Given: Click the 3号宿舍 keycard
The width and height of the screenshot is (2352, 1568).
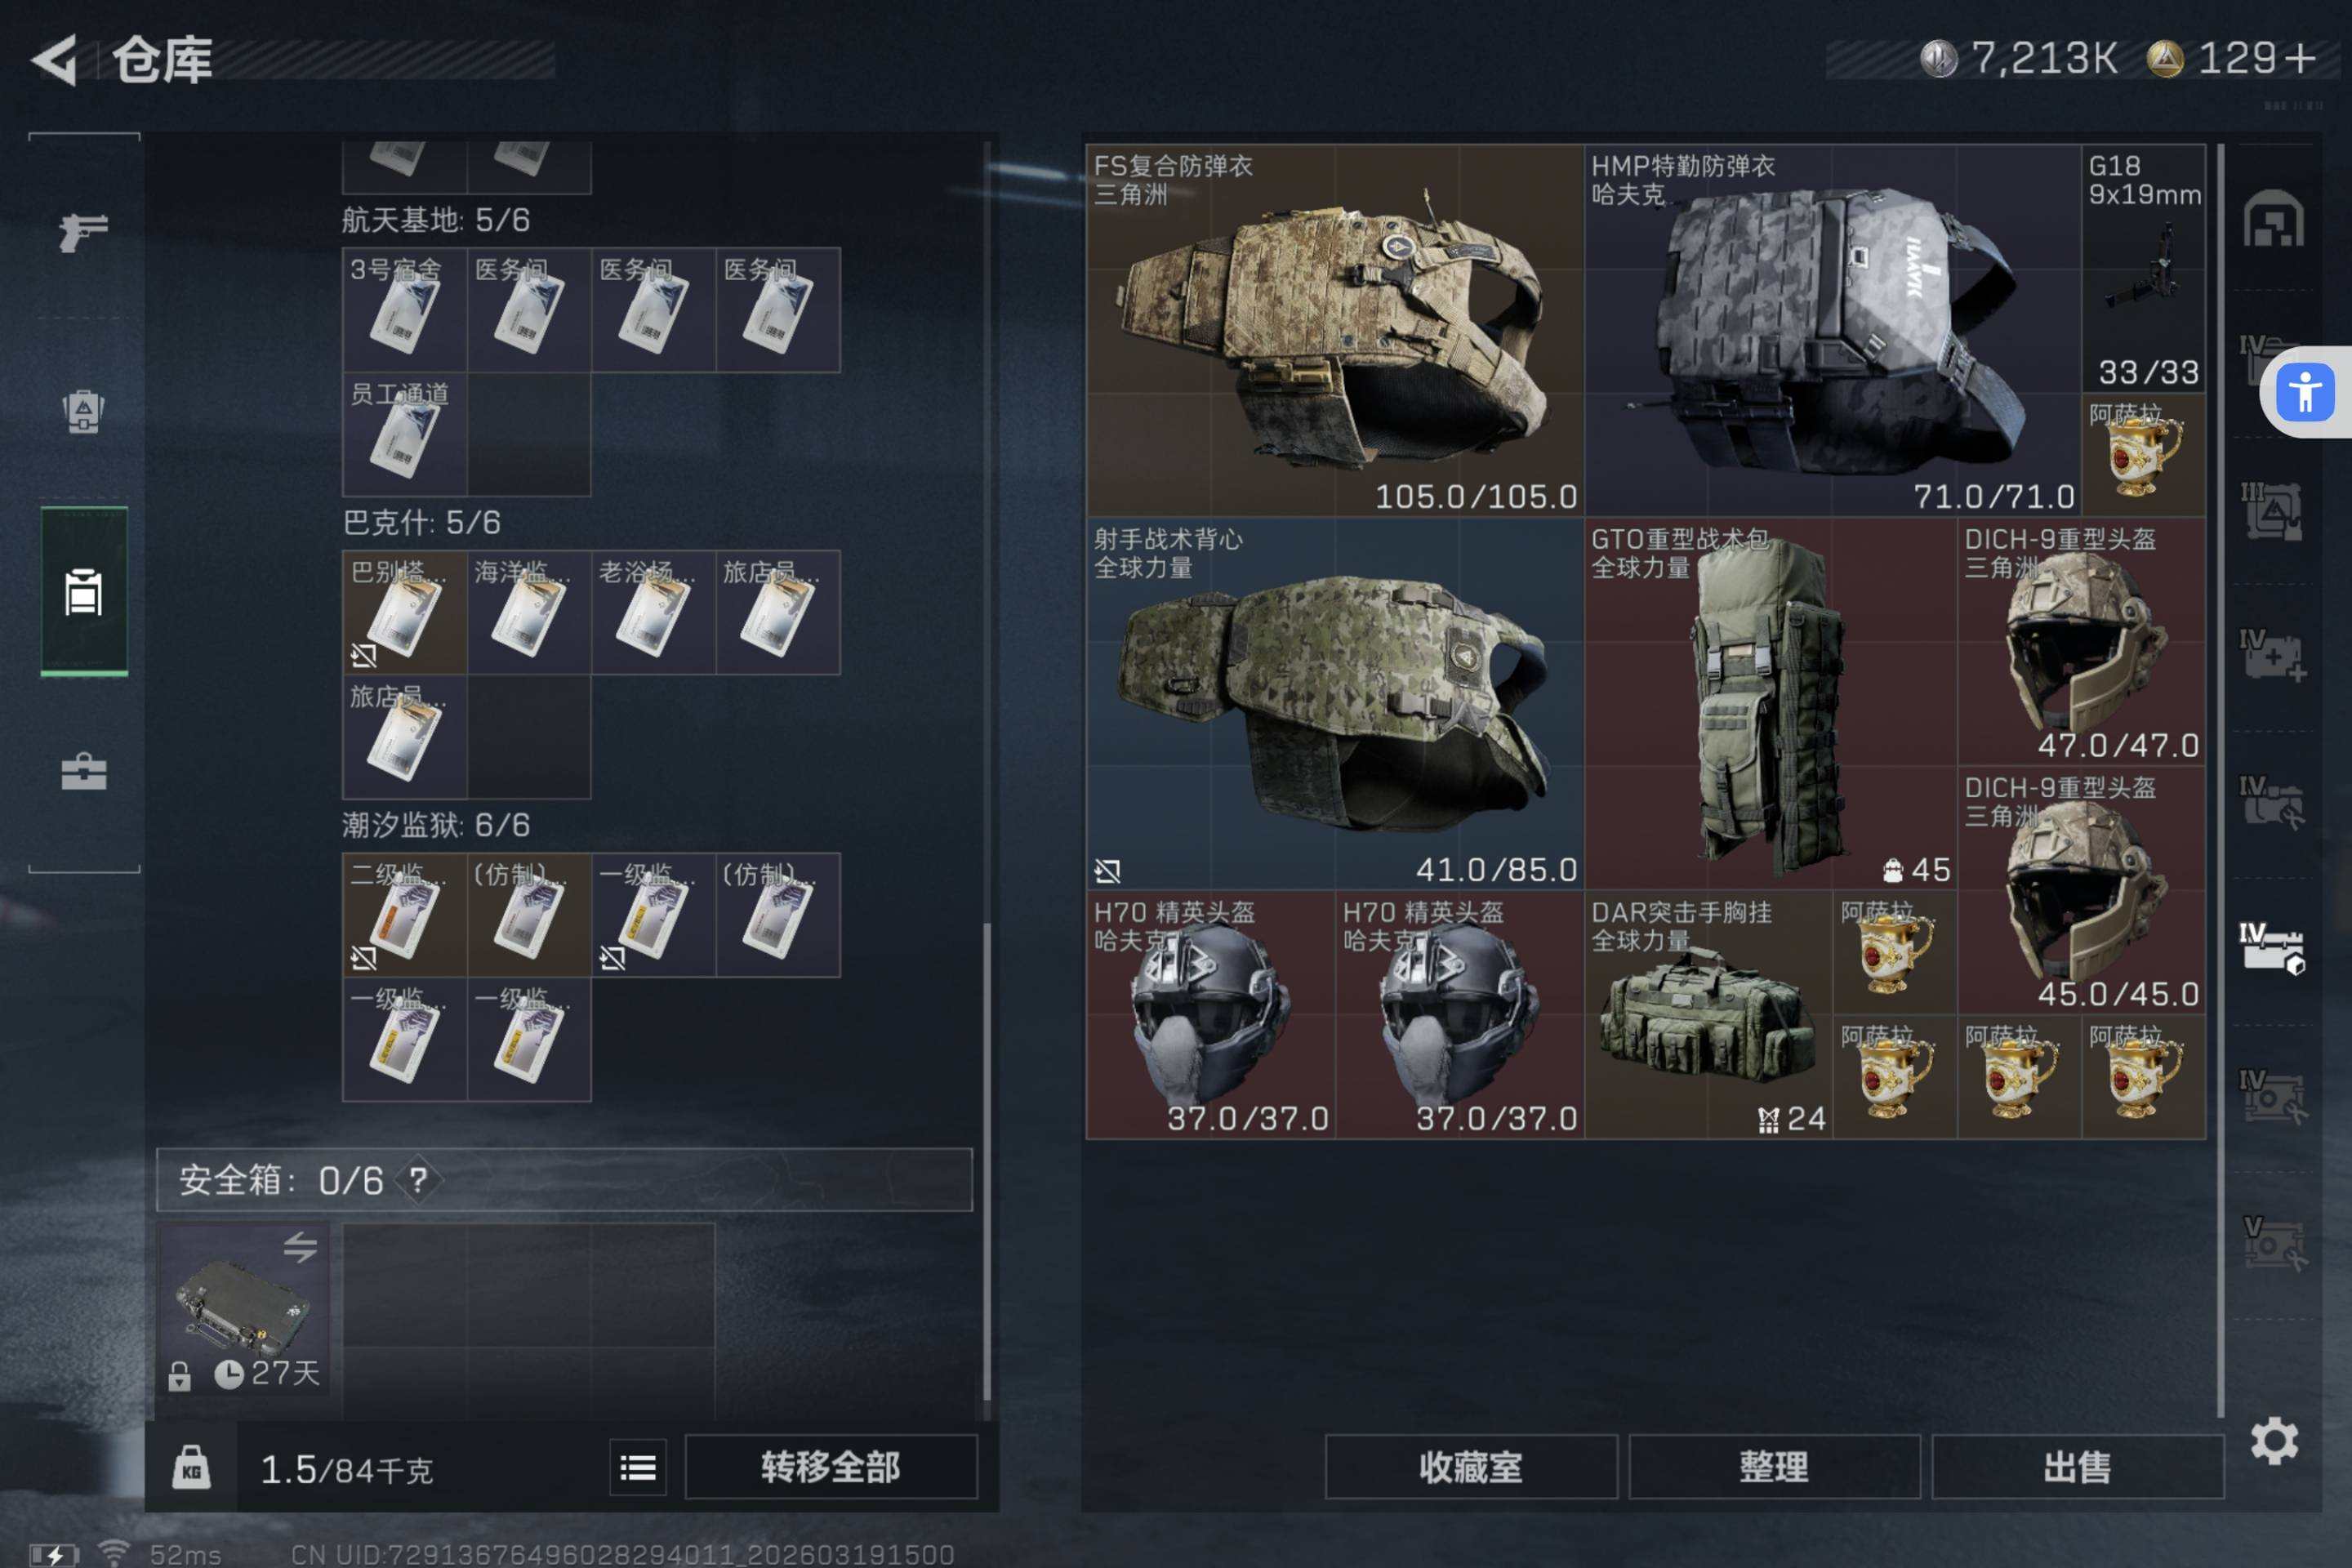Looking at the screenshot, I should pyautogui.click(x=404, y=310).
